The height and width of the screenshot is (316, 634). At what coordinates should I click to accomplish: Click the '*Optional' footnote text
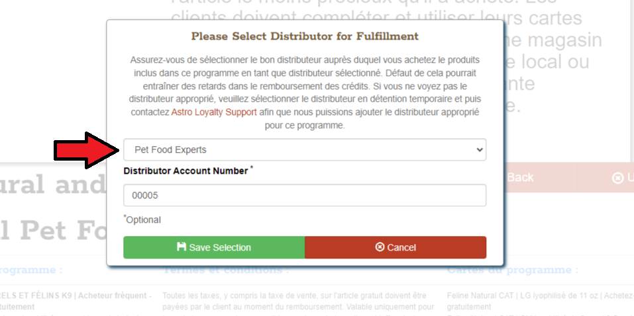[142, 219]
